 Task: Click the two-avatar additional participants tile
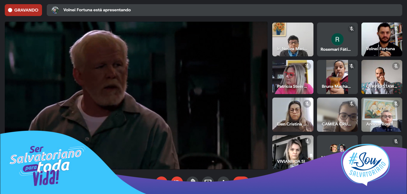point(337,148)
